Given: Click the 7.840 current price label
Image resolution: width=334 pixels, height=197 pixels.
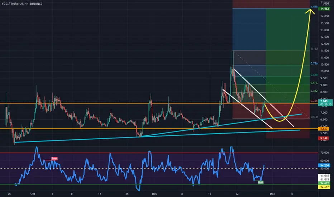Looking at the screenshot, I should pos(324,101).
